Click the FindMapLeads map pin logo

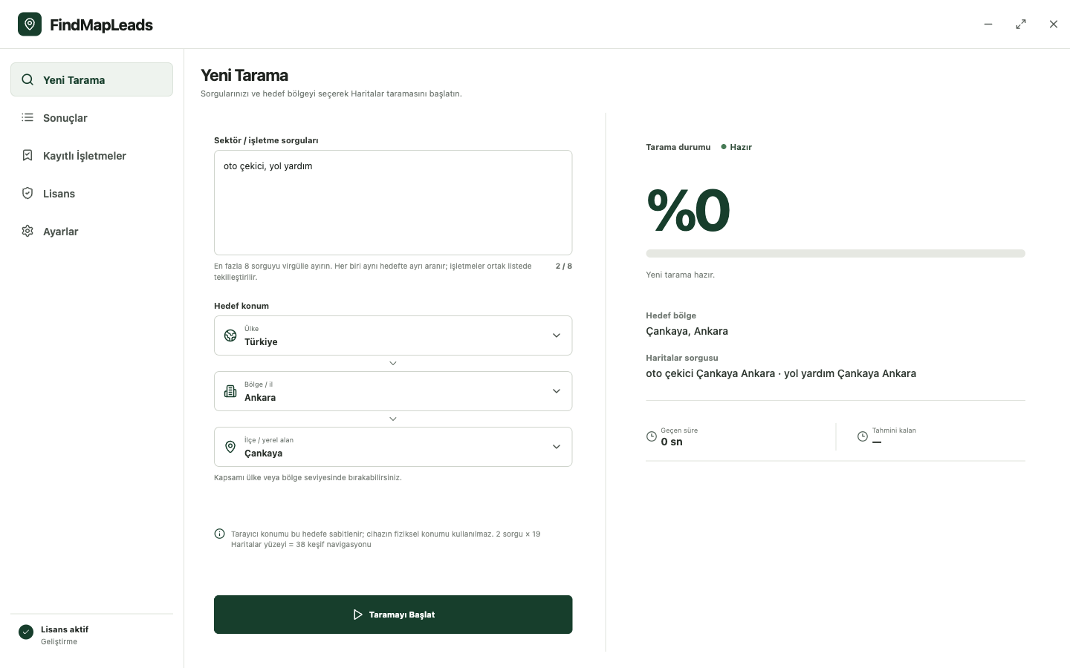click(x=30, y=24)
